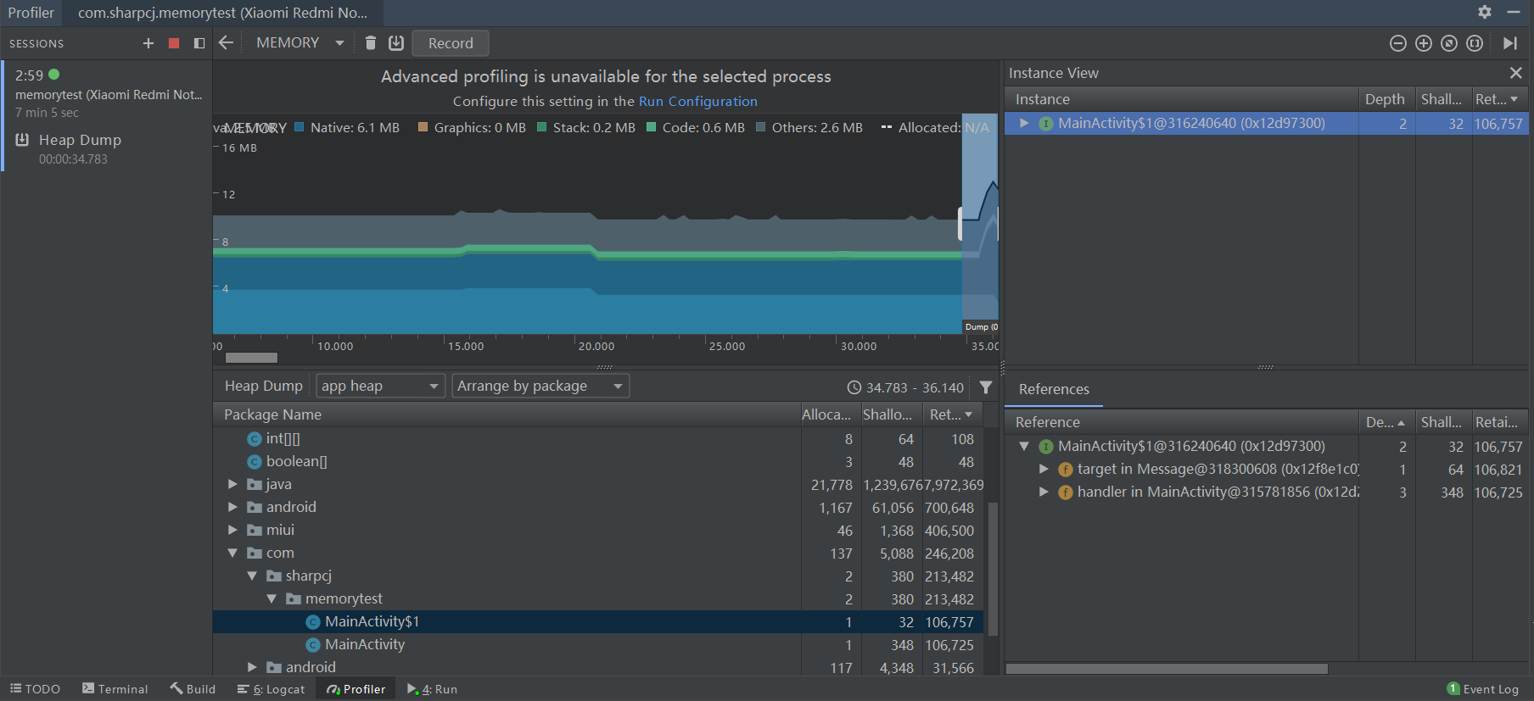Image resolution: width=1534 pixels, height=701 pixels.
Task: Stop the current profiling session
Action: tap(174, 43)
